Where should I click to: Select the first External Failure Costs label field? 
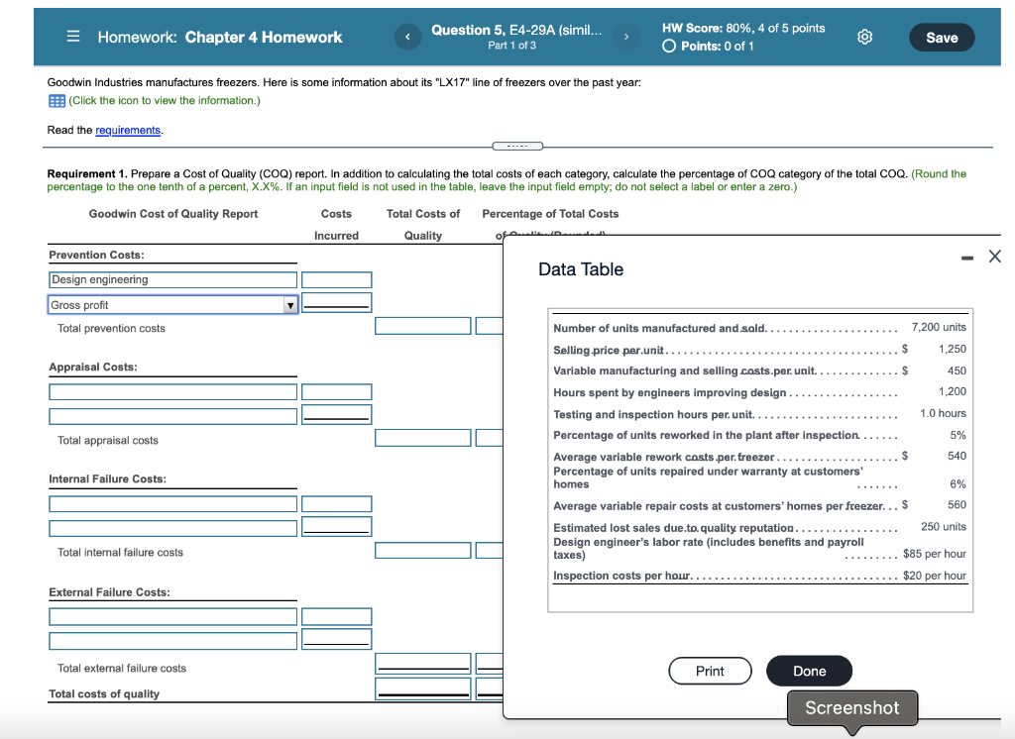click(172, 616)
